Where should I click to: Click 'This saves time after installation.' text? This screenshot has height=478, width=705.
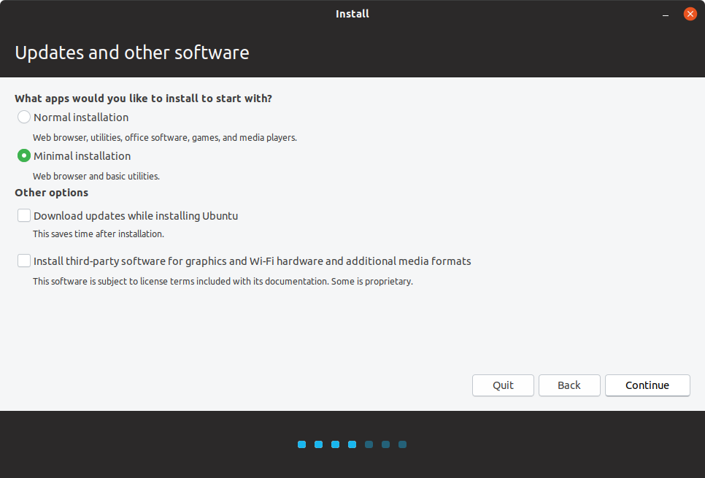(x=99, y=234)
